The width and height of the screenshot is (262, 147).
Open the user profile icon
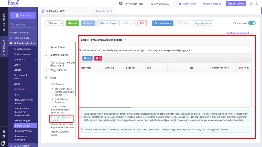point(257,4)
